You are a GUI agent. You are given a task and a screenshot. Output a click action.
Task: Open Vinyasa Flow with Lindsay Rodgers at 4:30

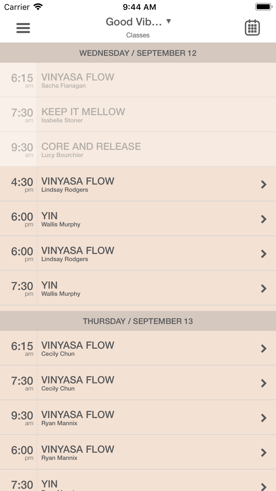pos(138,184)
